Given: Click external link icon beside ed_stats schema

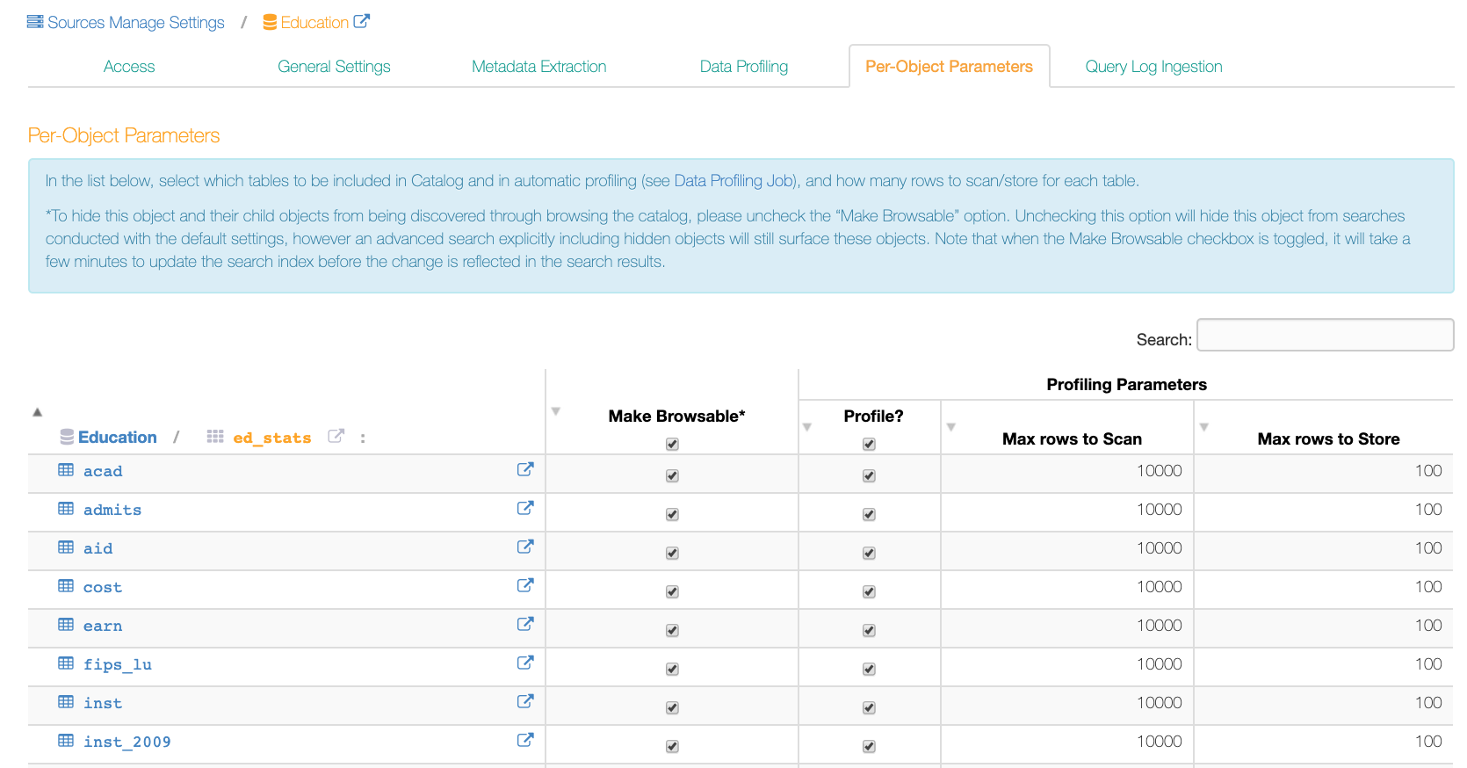Looking at the screenshot, I should 336,436.
